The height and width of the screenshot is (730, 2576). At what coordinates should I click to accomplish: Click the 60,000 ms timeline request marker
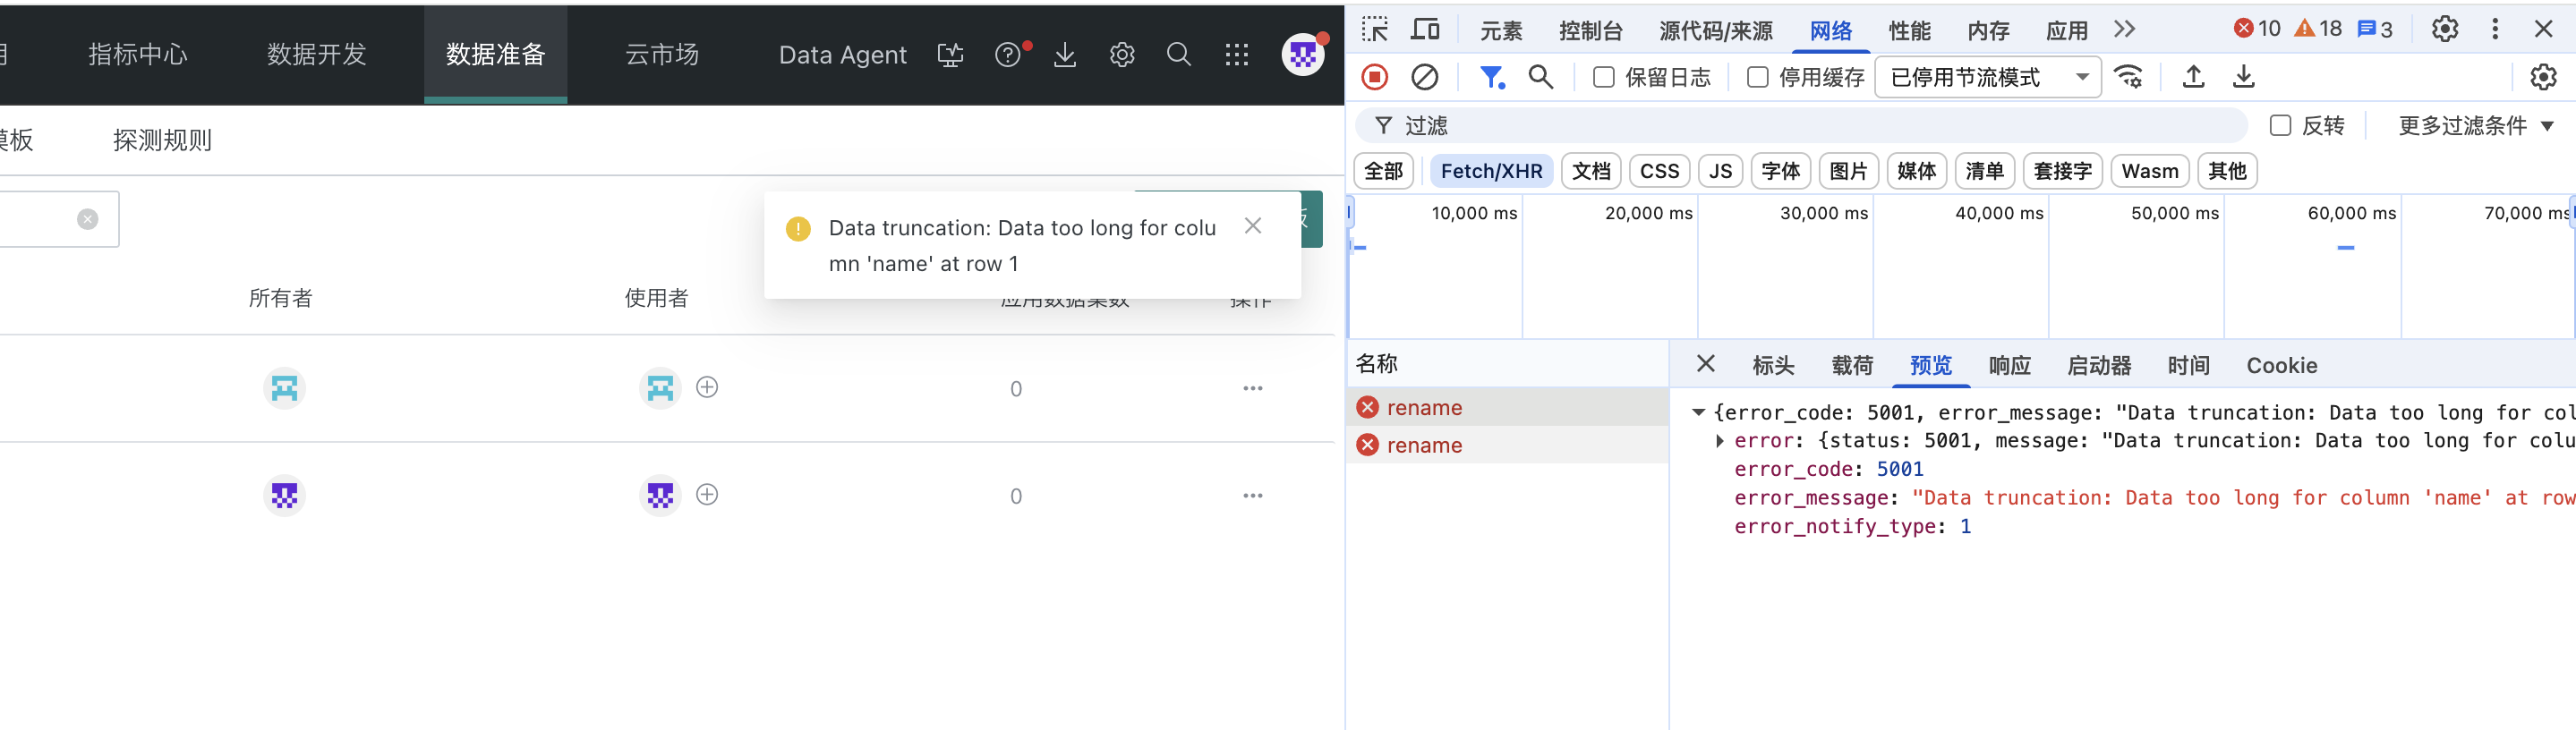tap(2345, 247)
